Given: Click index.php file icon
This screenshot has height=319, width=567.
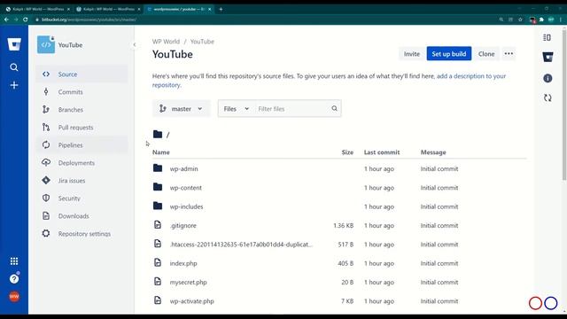Looking at the screenshot, I should (x=158, y=262).
